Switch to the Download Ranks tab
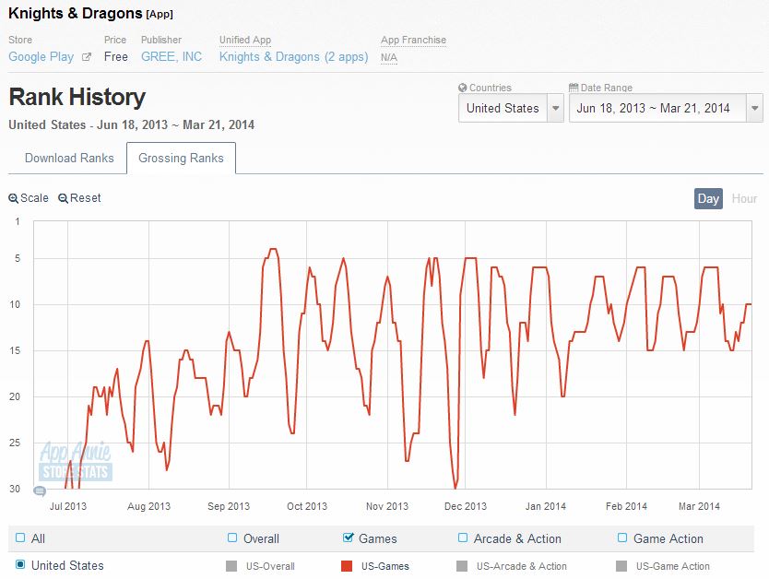The width and height of the screenshot is (769, 579). pos(69,158)
